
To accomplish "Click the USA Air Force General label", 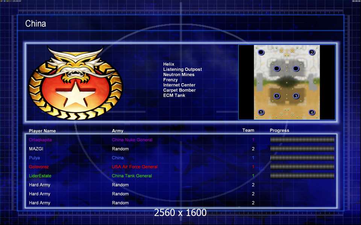I will click(x=135, y=167).
